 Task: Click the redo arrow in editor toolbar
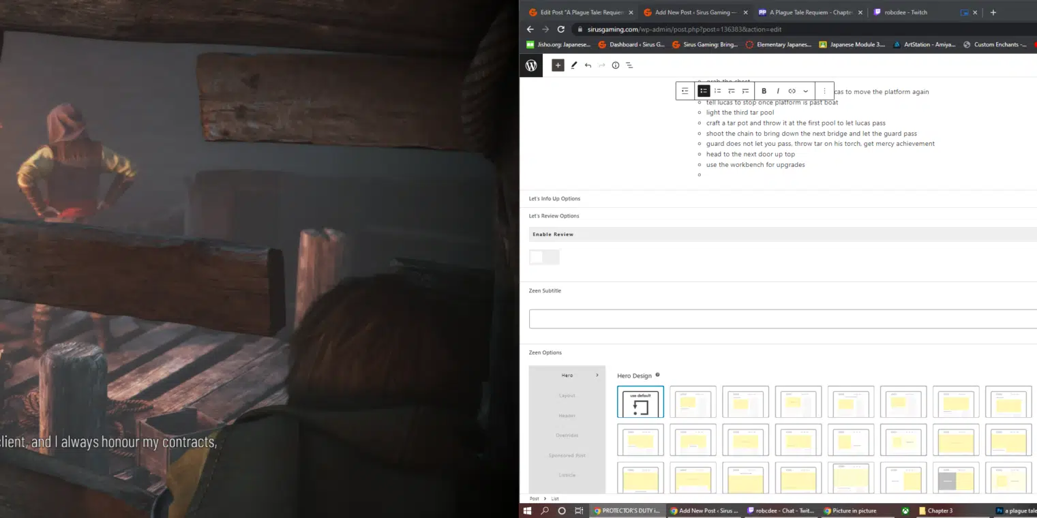click(601, 65)
